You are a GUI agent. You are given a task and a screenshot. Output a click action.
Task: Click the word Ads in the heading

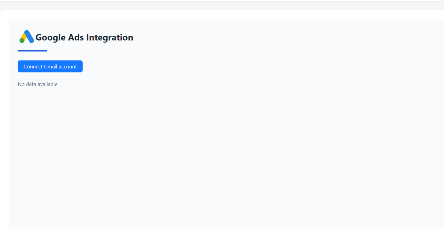point(76,37)
